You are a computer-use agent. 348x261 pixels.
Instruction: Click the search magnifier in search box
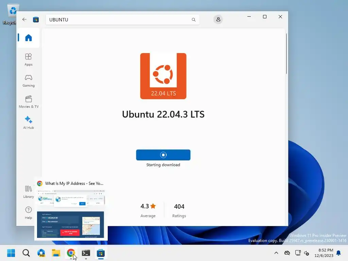(x=193, y=20)
